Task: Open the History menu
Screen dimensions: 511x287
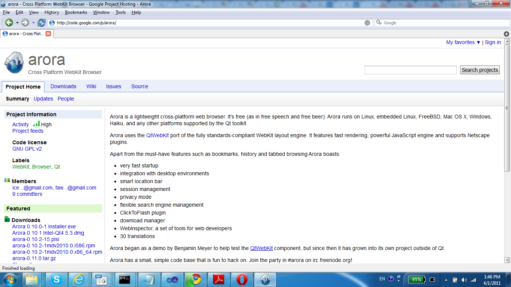Action: tap(52, 12)
